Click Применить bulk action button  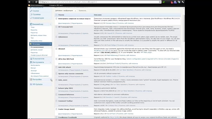point(82,11)
